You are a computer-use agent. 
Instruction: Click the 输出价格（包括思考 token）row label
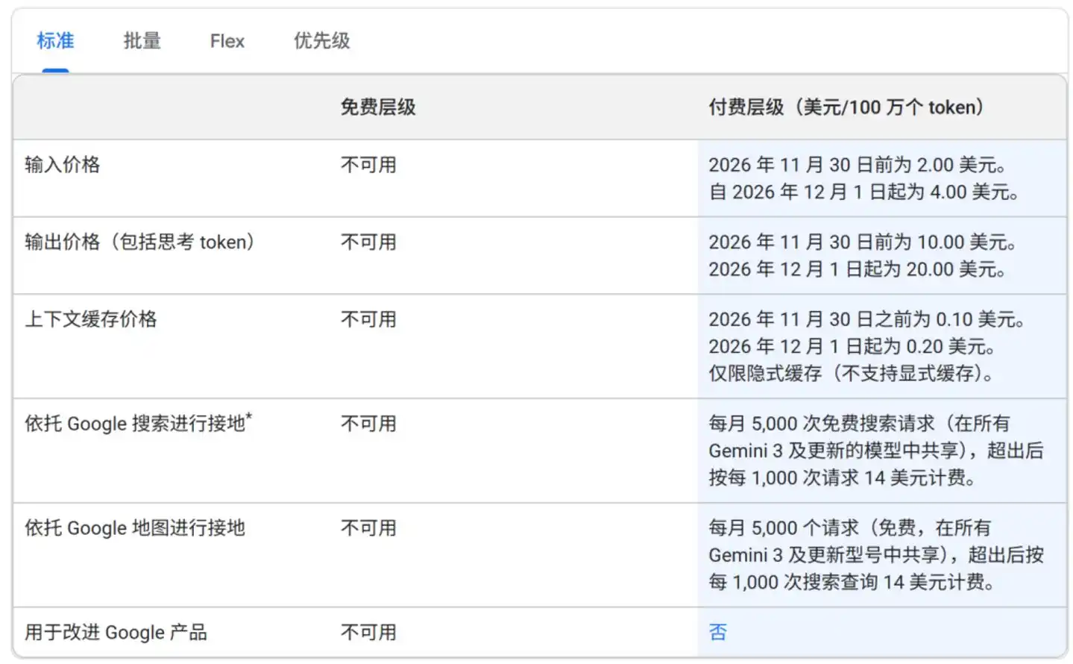(x=140, y=242)
